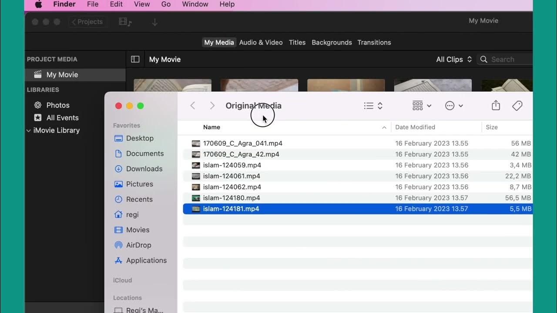Select My Movie in Project Media
This screenshot has width=557, height=313.
pos(75,74)
